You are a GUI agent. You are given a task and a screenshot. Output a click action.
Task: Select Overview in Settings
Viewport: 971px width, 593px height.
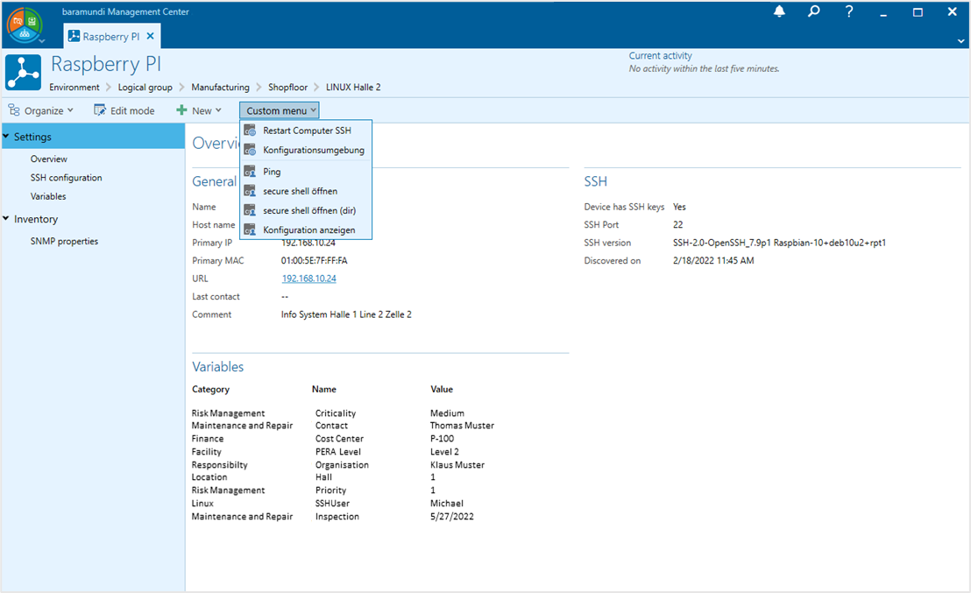[x=49, y=159]
